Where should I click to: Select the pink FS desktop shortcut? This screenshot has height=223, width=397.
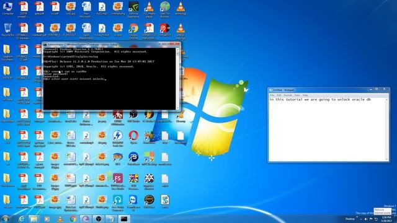[118, 181]
